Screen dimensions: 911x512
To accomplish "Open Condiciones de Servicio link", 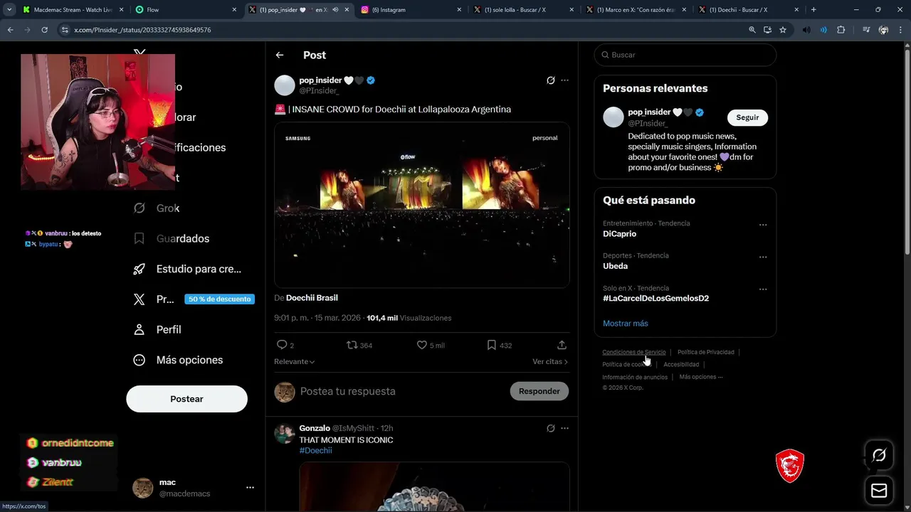I will [634, 352].
